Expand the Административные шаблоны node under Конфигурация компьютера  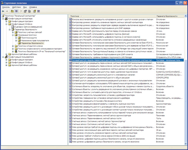pos(6,54)
